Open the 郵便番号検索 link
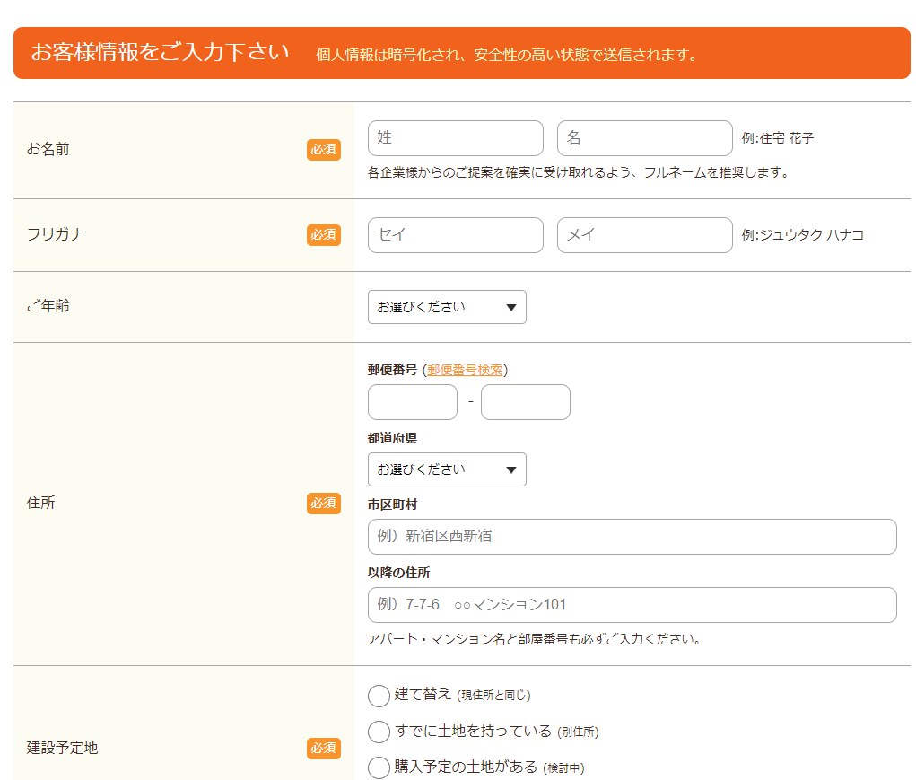 pos(465,370)
